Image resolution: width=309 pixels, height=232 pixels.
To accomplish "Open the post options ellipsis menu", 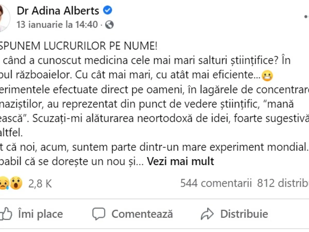I will [305, 16].
